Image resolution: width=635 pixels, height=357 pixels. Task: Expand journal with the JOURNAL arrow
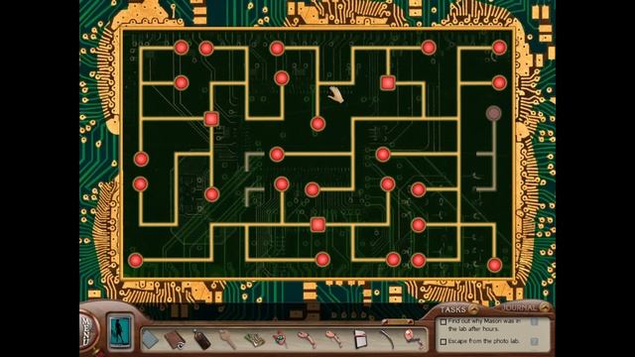(x=545, y=307)
